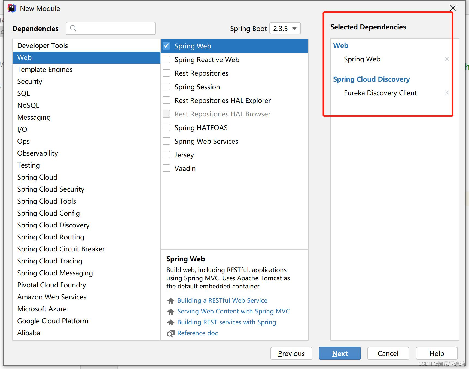Screen dimensions: 469x369
Task: Remove Eureka Discovery Client dependency
Action: coord(447,93)
